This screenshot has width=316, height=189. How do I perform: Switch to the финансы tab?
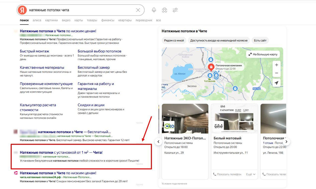pyautogui.click(x=108, y=20)
